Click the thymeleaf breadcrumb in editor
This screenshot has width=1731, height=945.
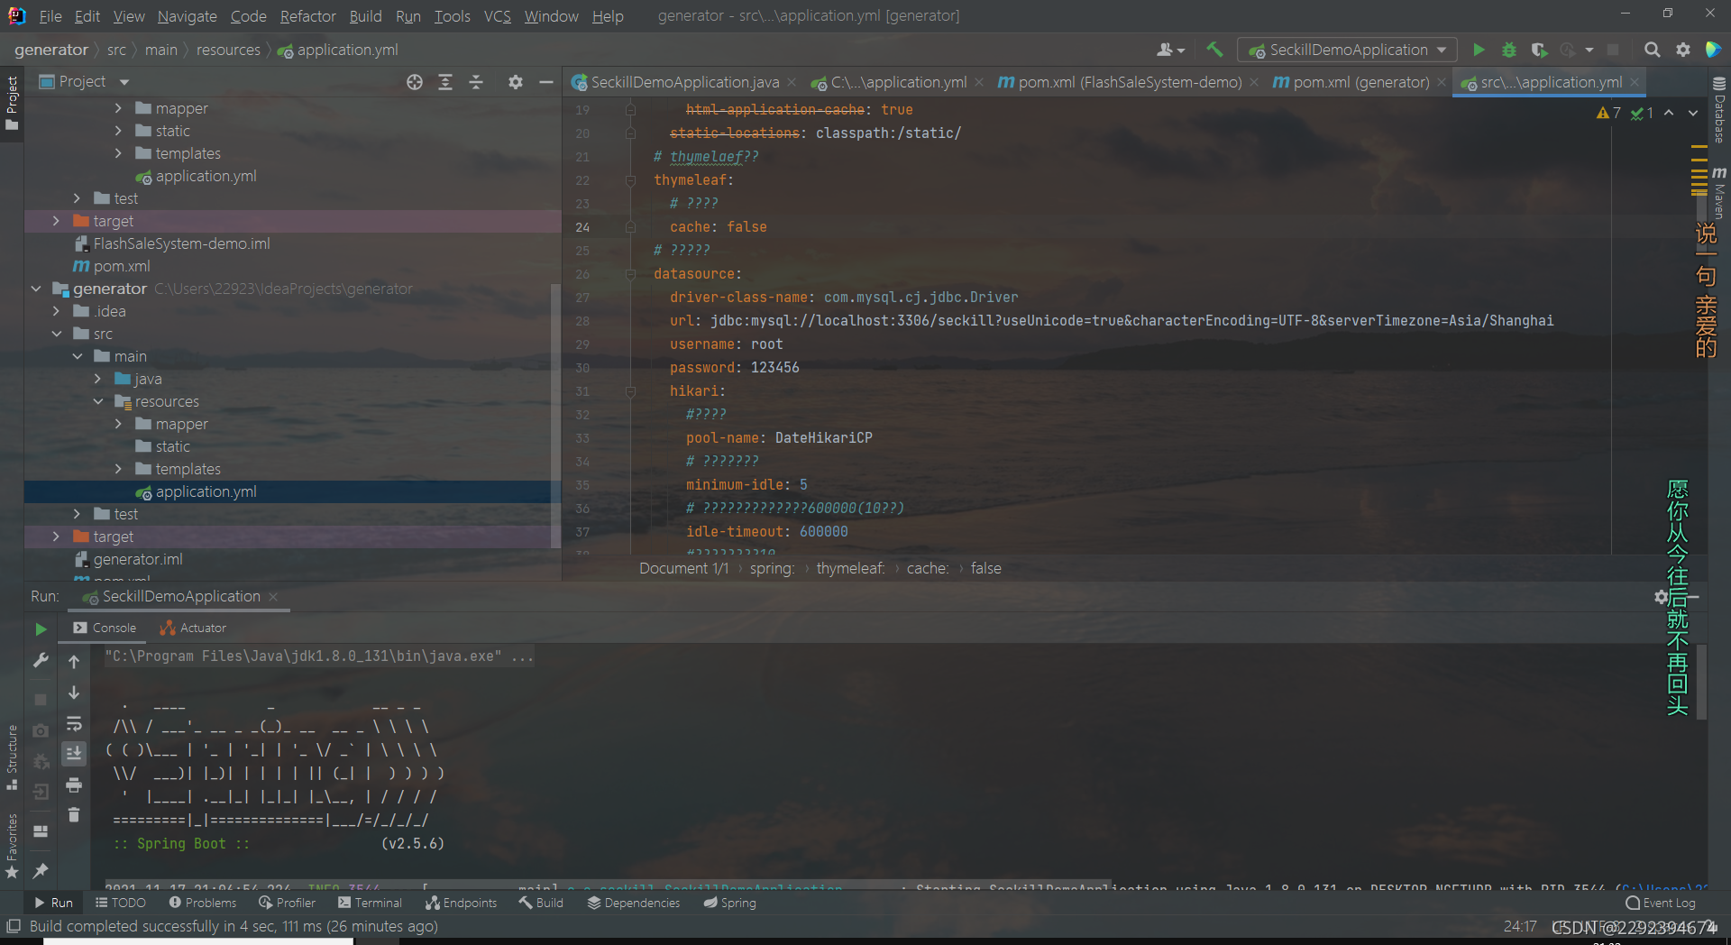click(x=850, y=569)
